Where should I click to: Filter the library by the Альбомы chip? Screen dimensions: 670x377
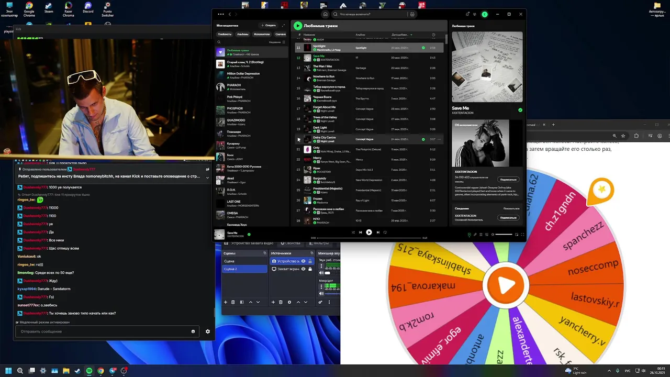(x=243, y=34)
